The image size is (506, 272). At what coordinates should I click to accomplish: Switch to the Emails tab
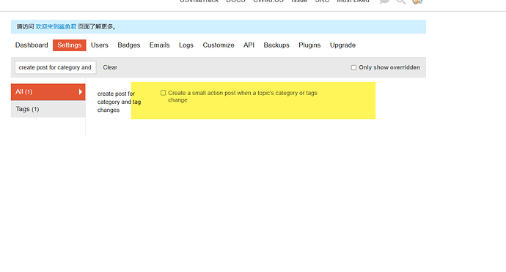159,45
